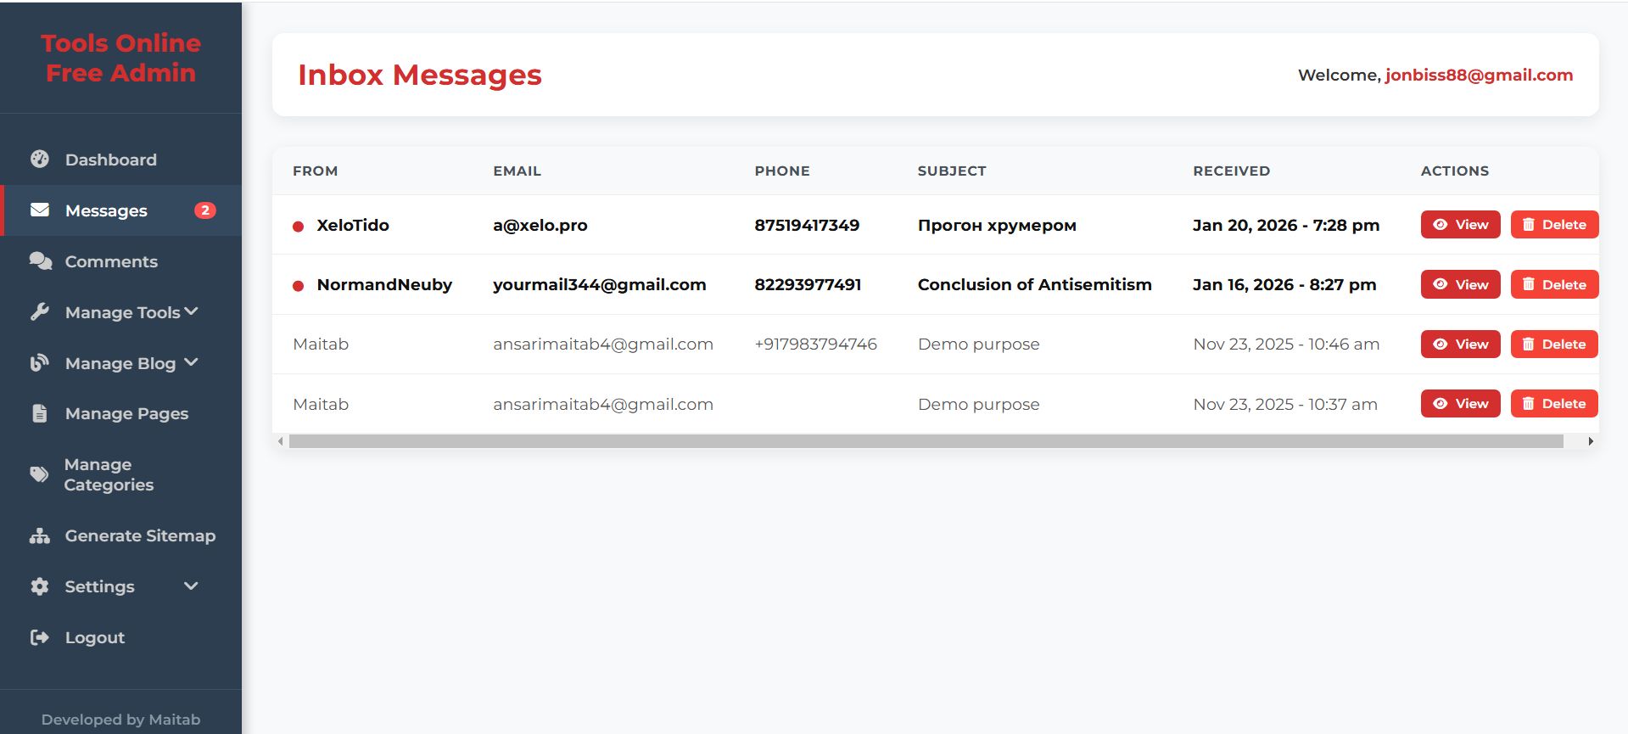1628x734 pixels.
Task: Delete the 10:37 am Maitab message
Action: 1554,404
